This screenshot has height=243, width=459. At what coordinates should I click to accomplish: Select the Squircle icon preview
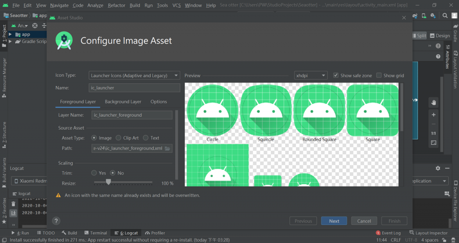pyautogui.click(x=266, y=110)
